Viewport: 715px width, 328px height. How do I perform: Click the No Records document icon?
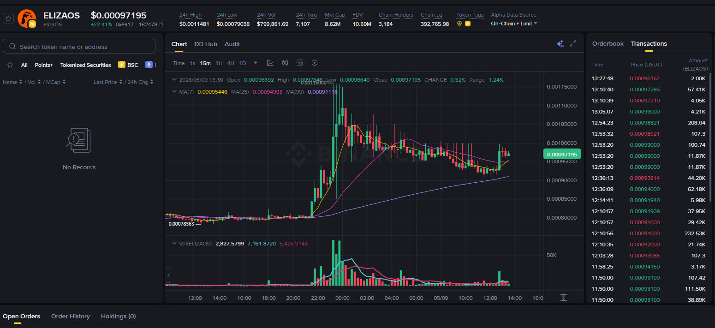pyautogui.click(x=79, y=141)
